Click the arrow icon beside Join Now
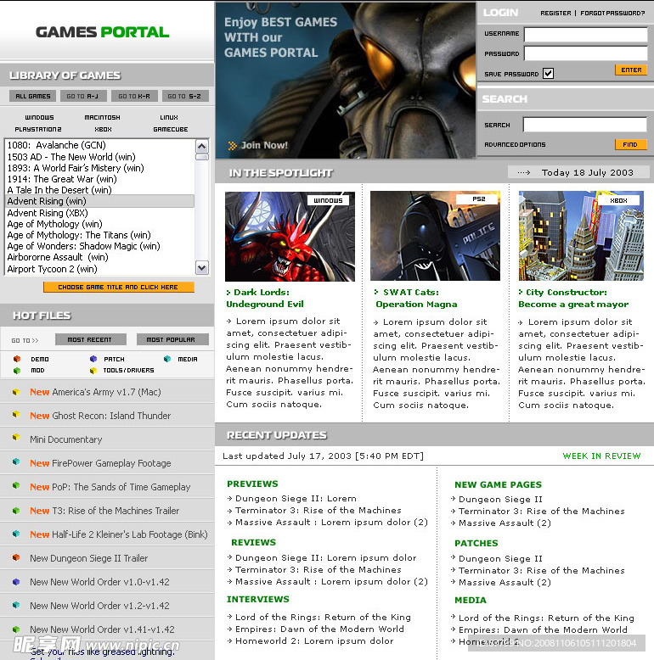The height and width of the screenshot is (660, 654). pyautogui.click(x=232, y=146)
